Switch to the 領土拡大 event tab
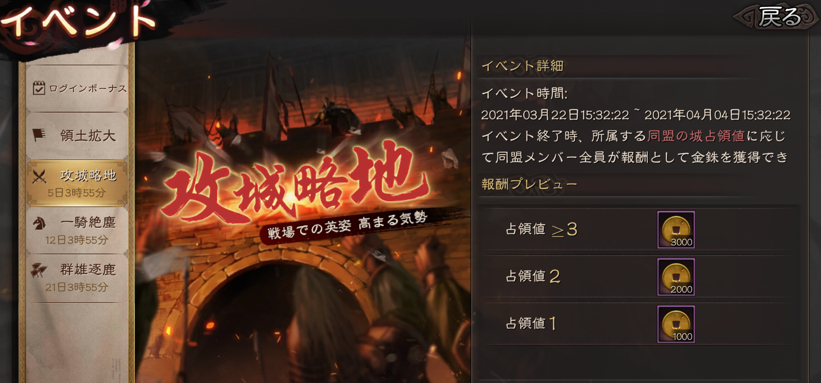Image resolution: width=821 pixels, height=383 pixels. [77, 136]
